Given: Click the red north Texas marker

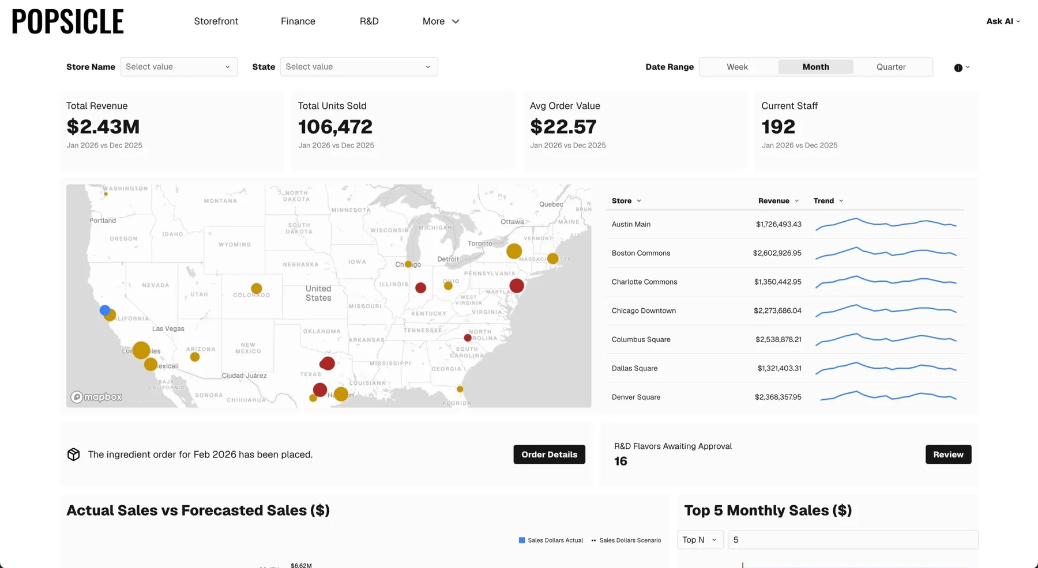Looking at the screenshot, I should point(327,363).
